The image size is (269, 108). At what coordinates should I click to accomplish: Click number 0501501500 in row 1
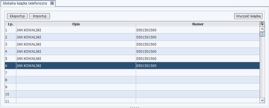click(147, 30)
